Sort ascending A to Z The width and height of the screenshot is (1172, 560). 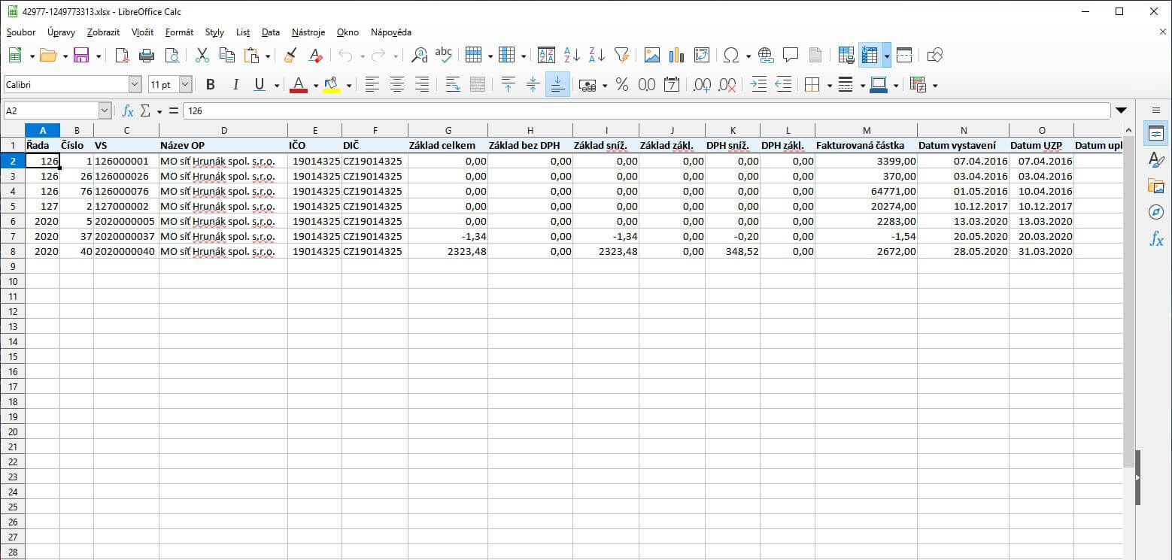point(572,55)
